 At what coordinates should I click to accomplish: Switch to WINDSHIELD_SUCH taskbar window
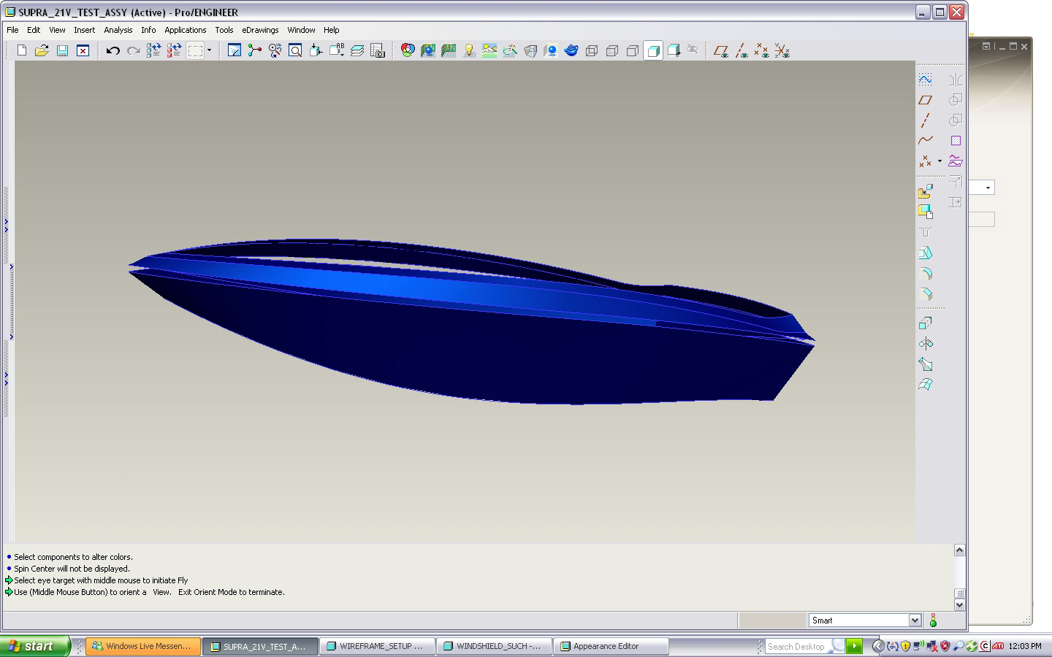coord(494,646)
